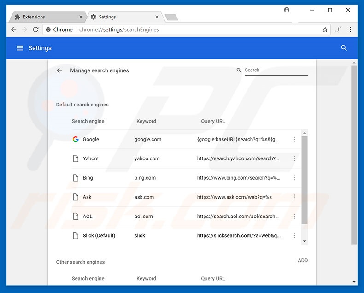The image size is (364, 293).
Task: Open more actions for AOL search engine
Action: [x=294, y=217]
